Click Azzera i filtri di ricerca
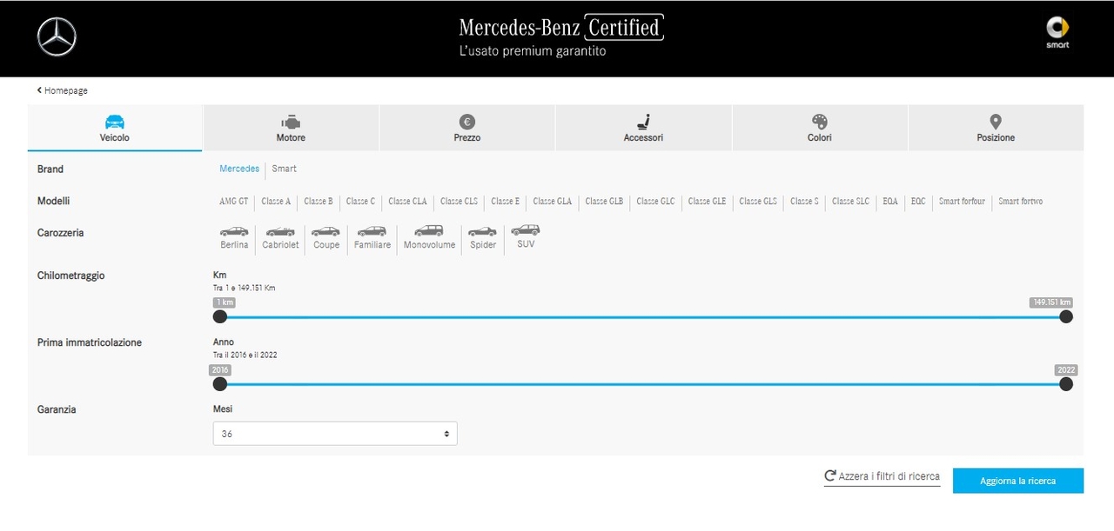The height and width of the screenshot is (531, 1114). 882,476
